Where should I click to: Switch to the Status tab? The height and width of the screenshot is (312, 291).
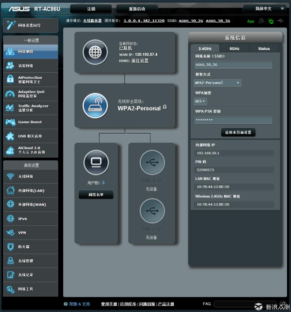click(x=264, y=49)
